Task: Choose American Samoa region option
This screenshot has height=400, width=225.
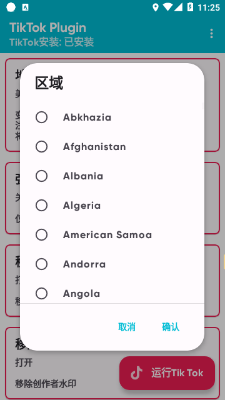Action: tap(112, 235)
